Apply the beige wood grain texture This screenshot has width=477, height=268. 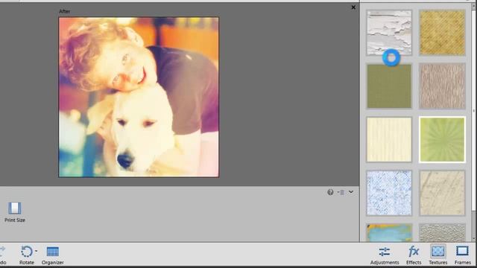pos(442,86)
